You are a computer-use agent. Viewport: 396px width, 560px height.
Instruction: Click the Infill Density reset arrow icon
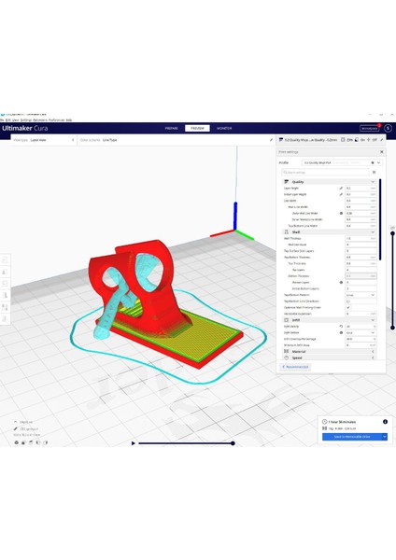coord(341,327)
